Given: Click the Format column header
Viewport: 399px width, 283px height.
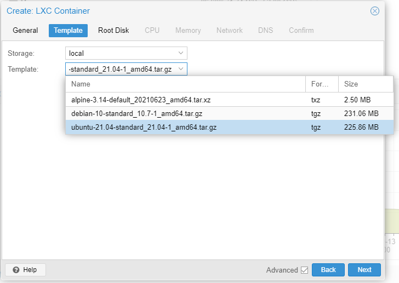Looking at the screenshot, I should pos(321,84).
